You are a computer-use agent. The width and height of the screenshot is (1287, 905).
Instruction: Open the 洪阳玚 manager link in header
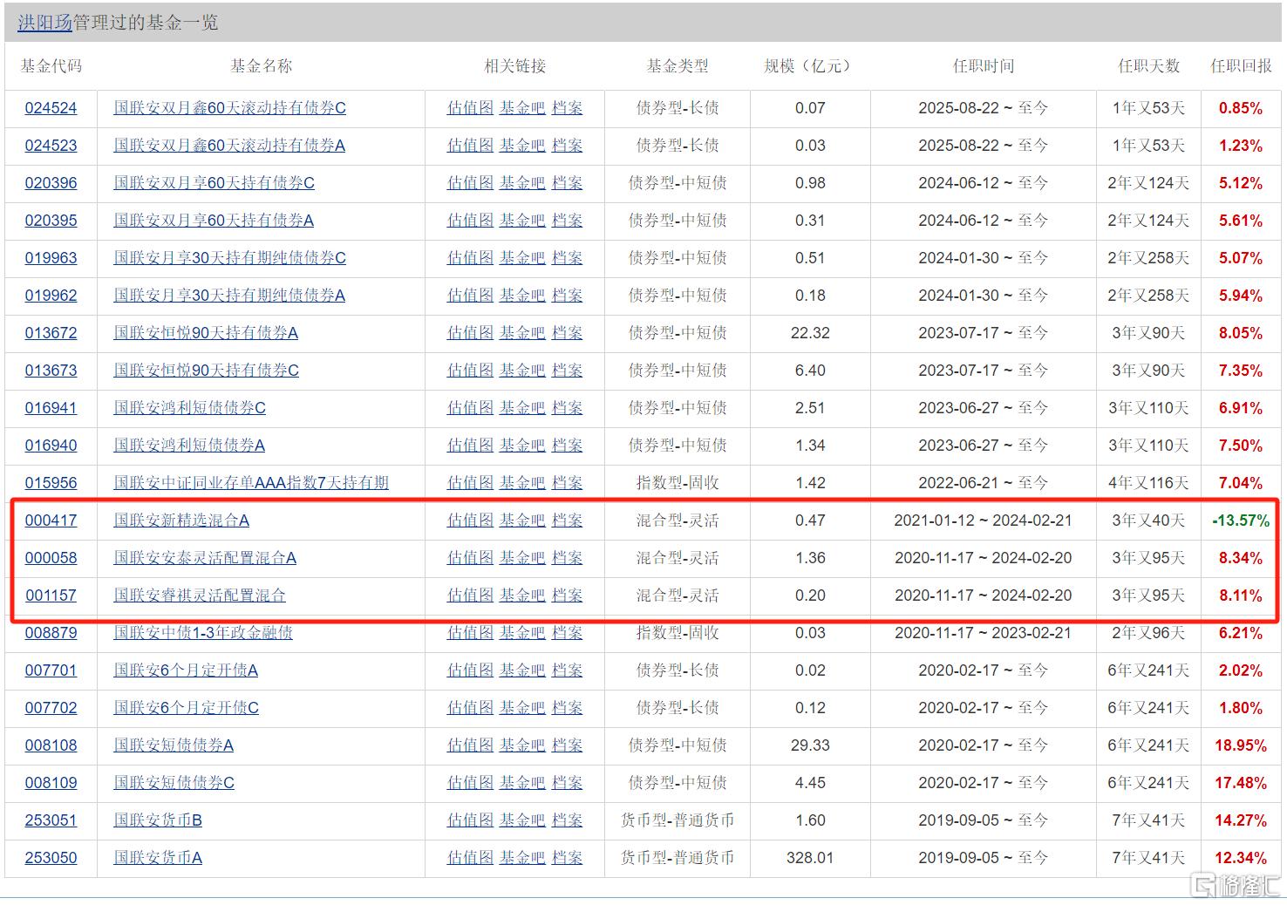[44, 23]
